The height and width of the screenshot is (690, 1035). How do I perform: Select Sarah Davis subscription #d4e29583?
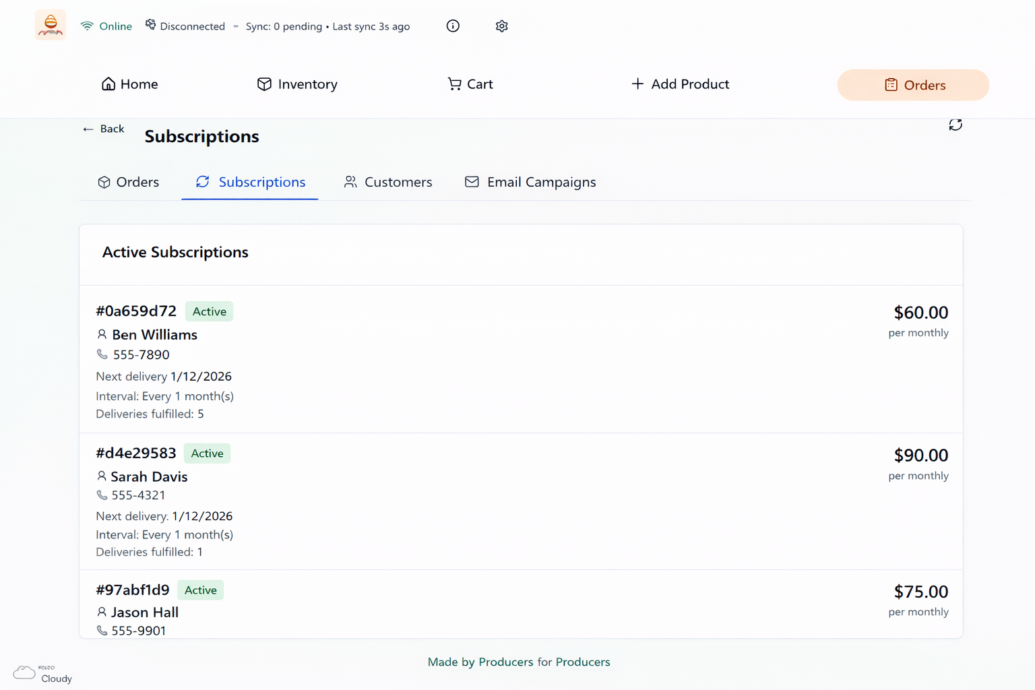pyautogui.click(x=136, y=453)
